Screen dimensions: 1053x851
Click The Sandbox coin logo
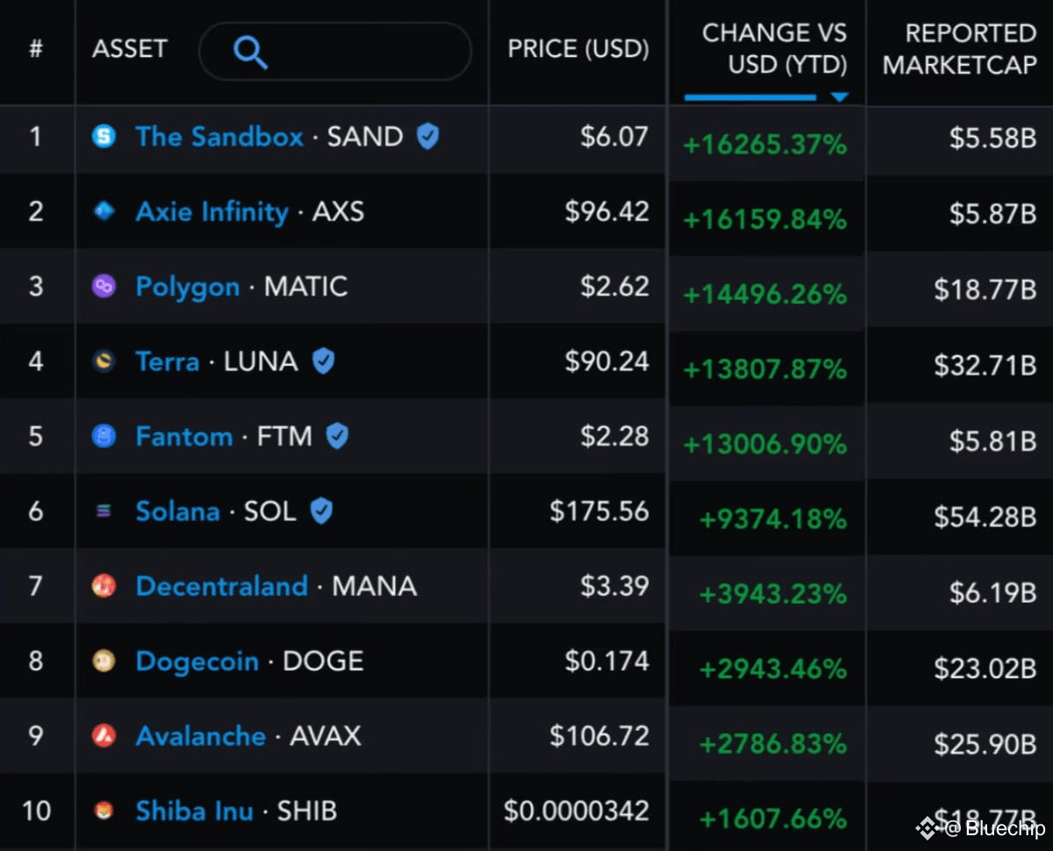[104, 136]
